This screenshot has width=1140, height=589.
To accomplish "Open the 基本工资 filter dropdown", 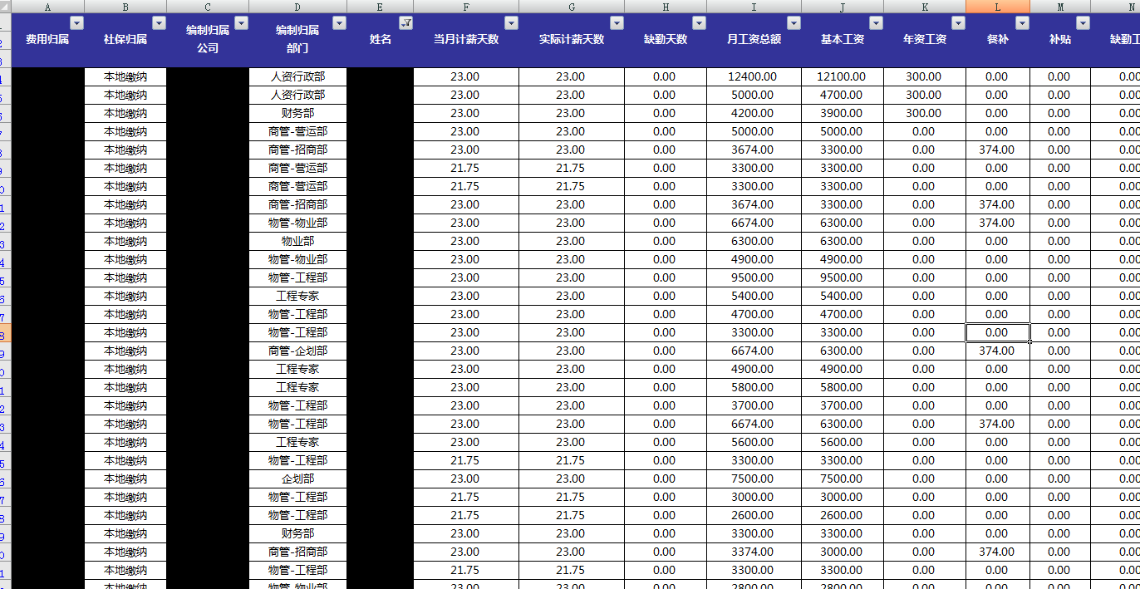I will point(876,23).
